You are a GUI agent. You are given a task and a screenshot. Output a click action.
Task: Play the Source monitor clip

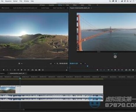pyautogui.click(x=22, y=70)
